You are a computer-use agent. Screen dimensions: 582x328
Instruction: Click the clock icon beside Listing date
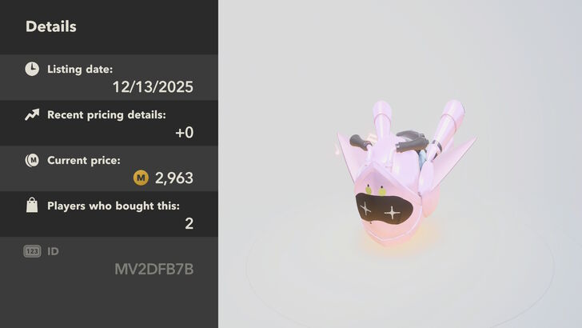click(32, 69)
